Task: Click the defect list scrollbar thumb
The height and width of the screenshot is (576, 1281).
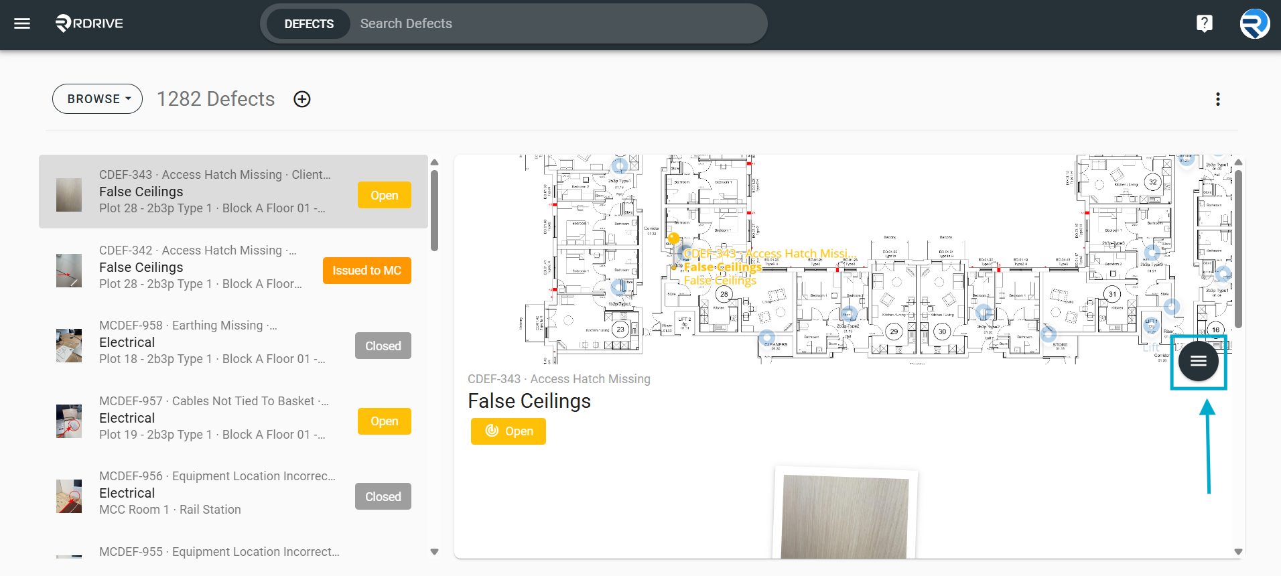Action: tap(434, 210)
